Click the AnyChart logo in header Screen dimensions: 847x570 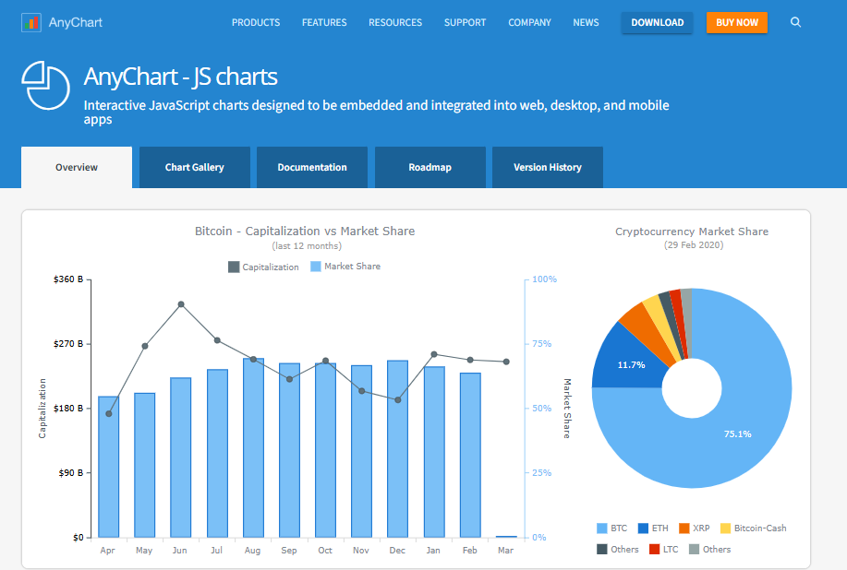pos(60,22)
